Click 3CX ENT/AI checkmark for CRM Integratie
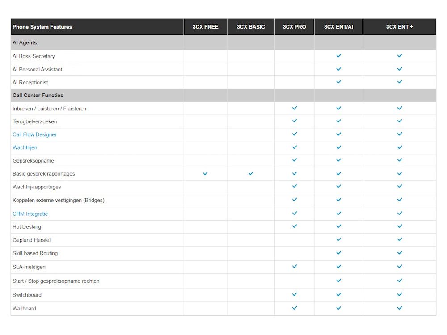Screen dimensions: 447x335 pyautogui.click(x=339, y=214)
